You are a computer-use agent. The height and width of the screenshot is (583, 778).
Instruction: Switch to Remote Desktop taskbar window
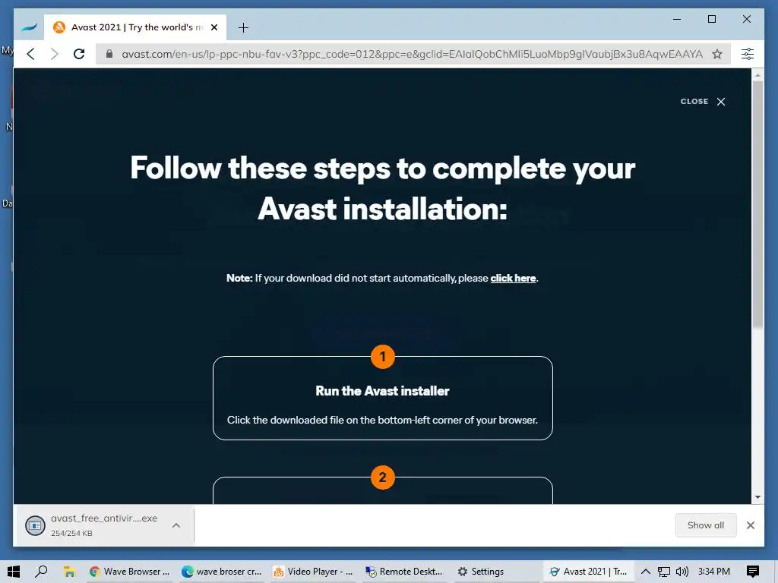coord(404,572)
